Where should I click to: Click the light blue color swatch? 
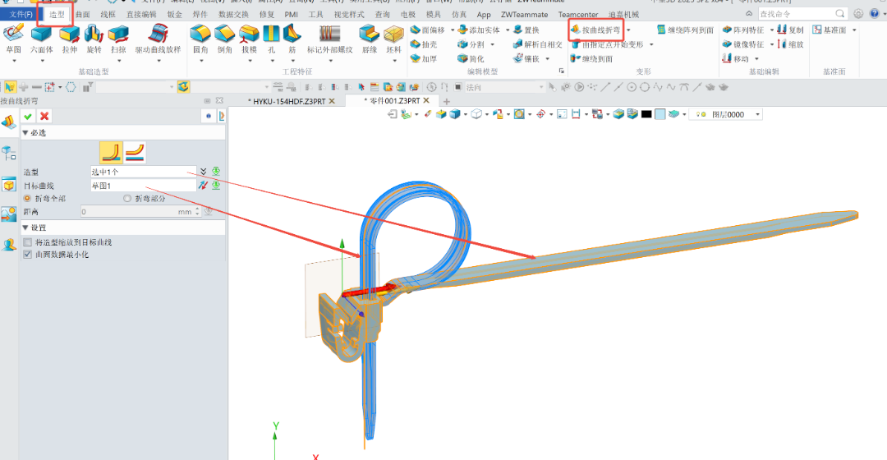click(x=660, y=114)
